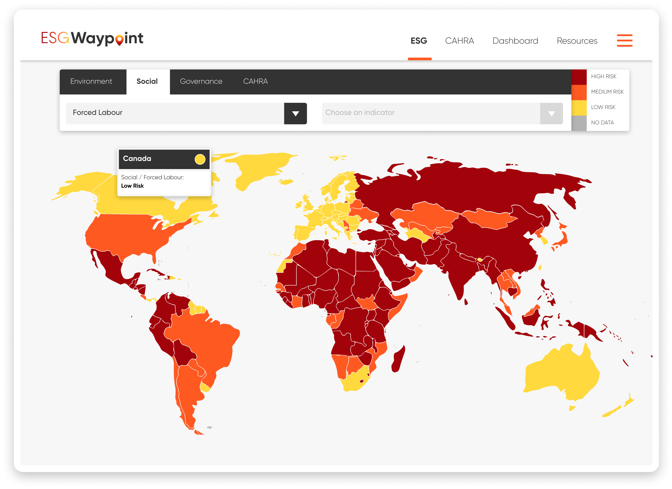Click the ESG top navigation item
Image resolution: width=672 pixels, height=489 pixels.
(x=419, y=41)
